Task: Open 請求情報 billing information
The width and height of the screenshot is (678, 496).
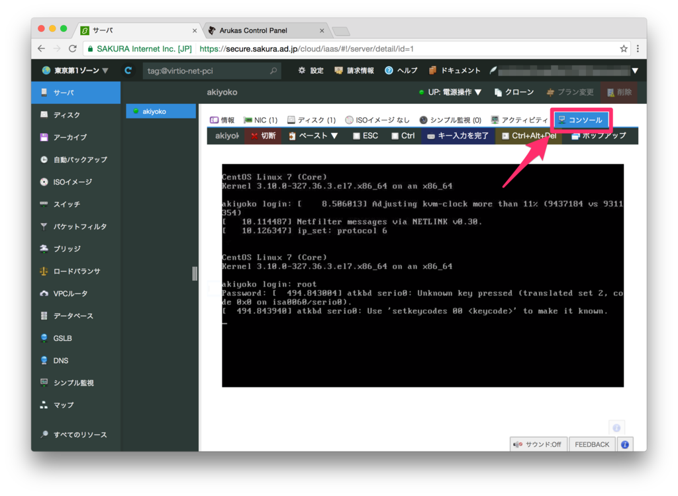Action: tap(354, 70)
